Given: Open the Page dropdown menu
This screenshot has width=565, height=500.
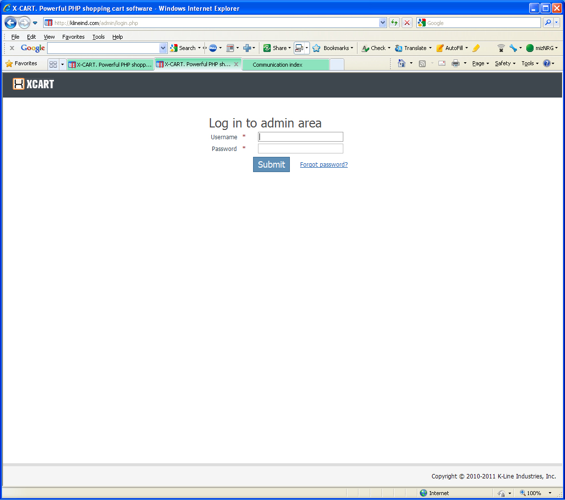Looking at the screenshot, I should coord(480,63).
